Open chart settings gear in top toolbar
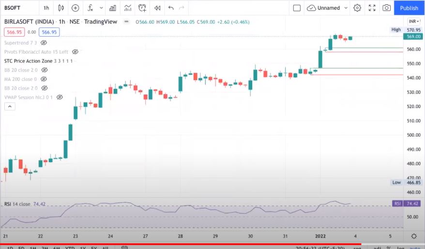Viewport: 425px width, 249px height. pos(357,8)
